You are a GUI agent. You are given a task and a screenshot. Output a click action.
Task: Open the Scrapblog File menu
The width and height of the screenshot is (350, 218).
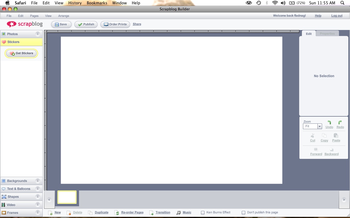coord(9,16)
